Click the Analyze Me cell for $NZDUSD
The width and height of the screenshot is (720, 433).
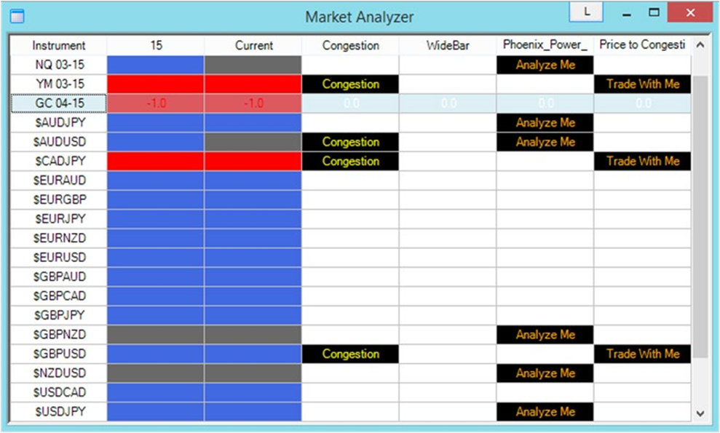pos(545,373)
